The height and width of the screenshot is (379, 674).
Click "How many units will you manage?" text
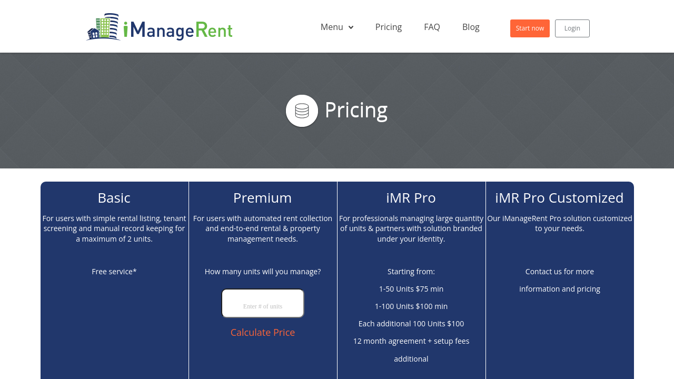[x=263, y=272]
